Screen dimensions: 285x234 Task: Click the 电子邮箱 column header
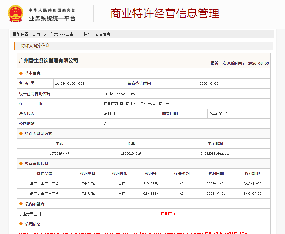click(x=215, y=143)
